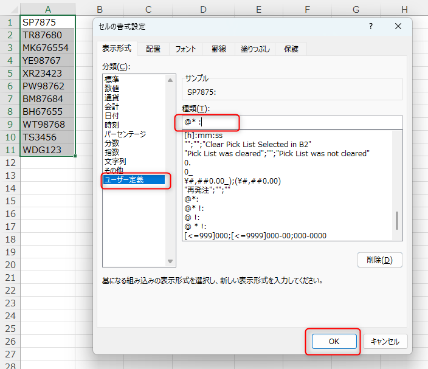
Task: Switch to the 配置 tab
Action: point(153,49)
